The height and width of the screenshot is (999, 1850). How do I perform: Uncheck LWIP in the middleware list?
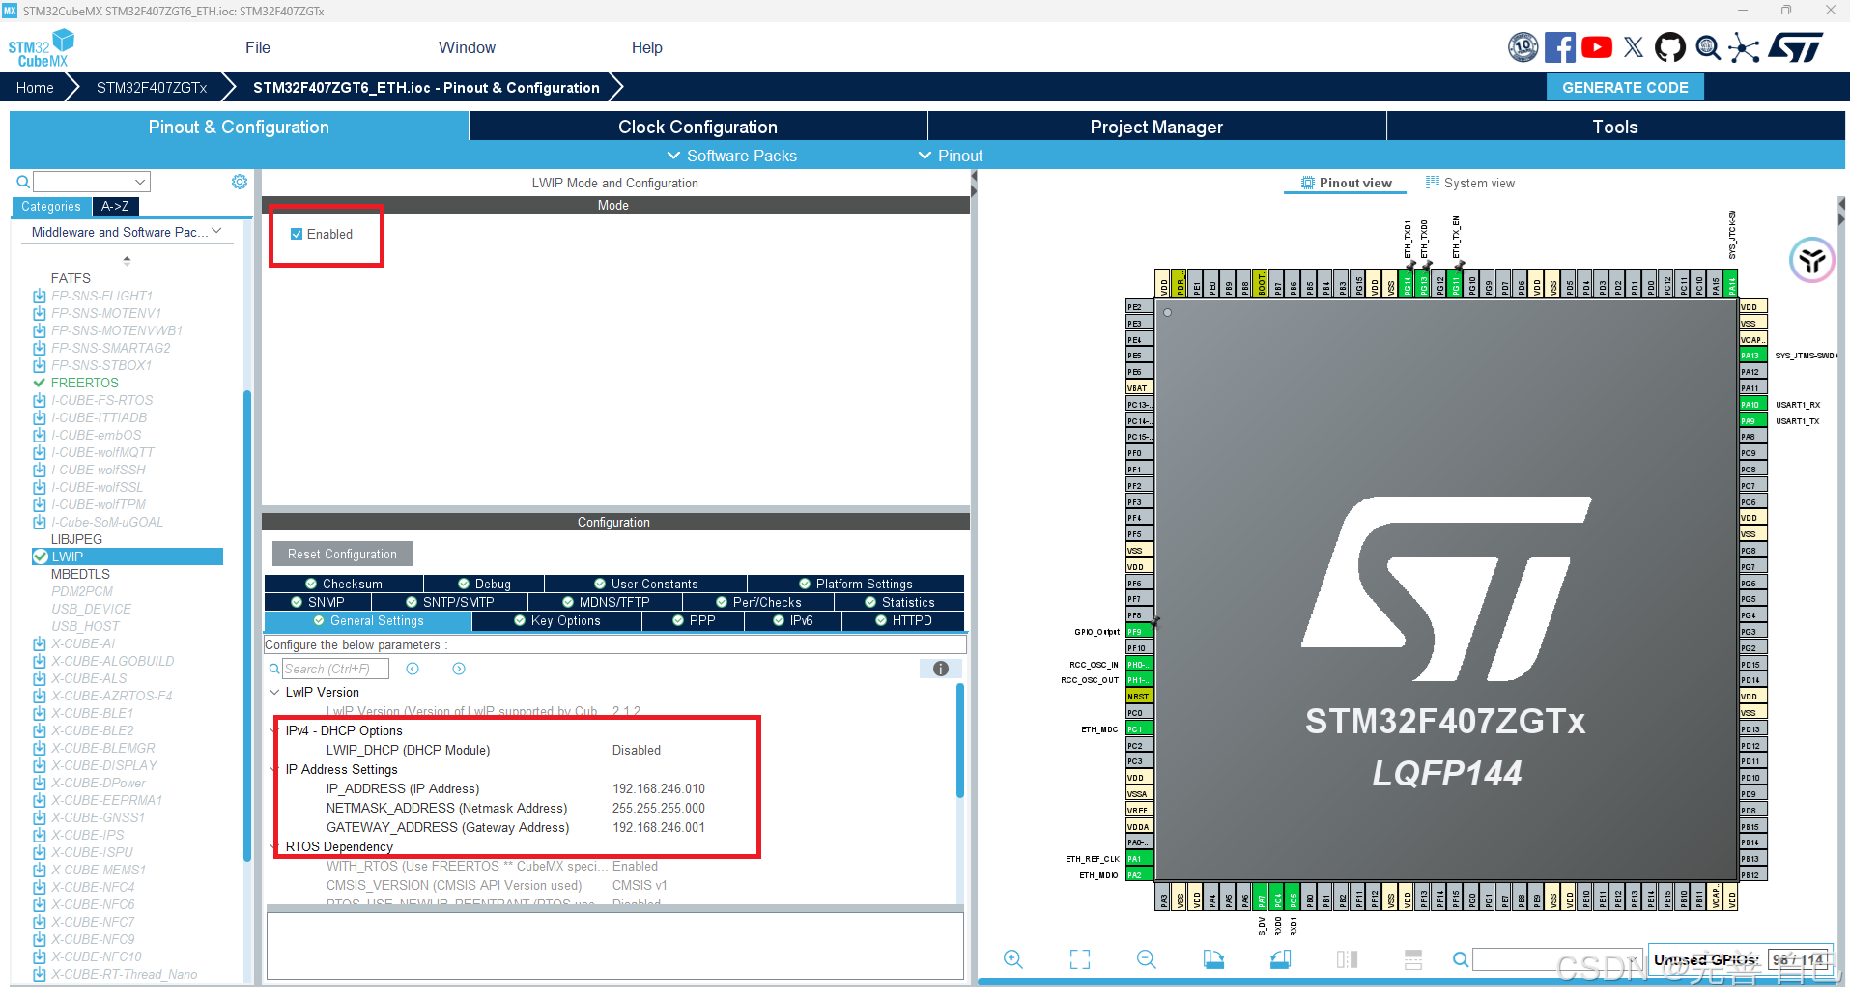pyautogui.click(x=40, y=556)
